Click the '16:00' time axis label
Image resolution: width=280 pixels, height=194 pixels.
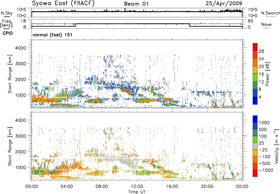coord(172,187)
